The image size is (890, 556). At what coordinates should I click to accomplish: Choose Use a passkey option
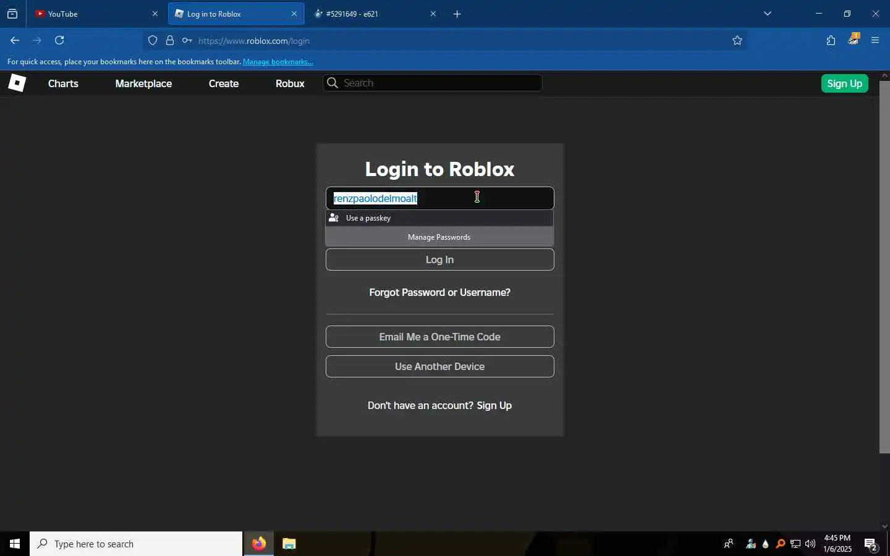point(439,218)
